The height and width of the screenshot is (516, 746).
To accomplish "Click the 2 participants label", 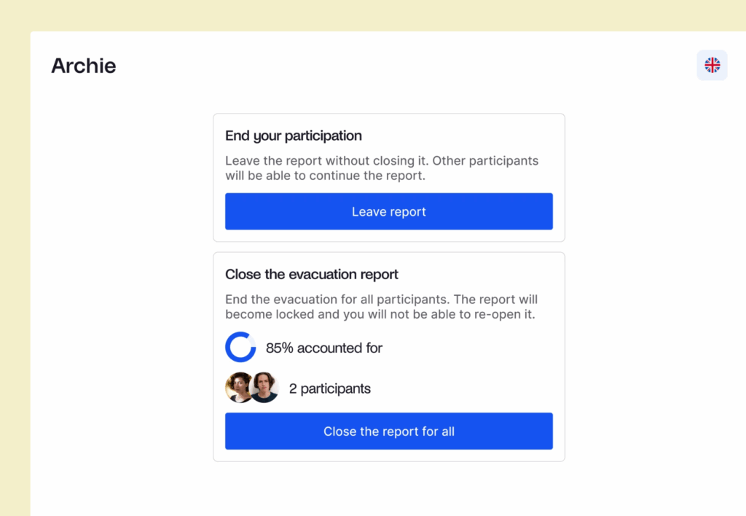I will click(330, 388).
